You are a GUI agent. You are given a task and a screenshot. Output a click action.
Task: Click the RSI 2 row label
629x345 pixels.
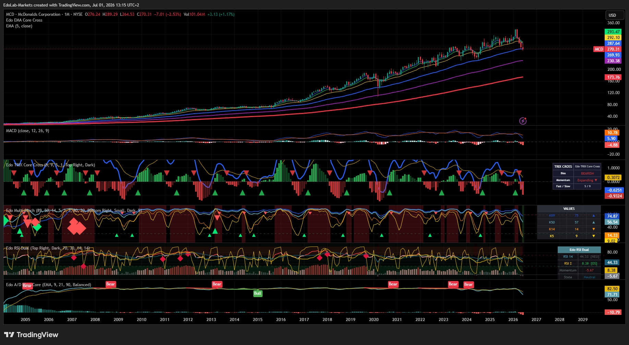[x=568, y=264]
